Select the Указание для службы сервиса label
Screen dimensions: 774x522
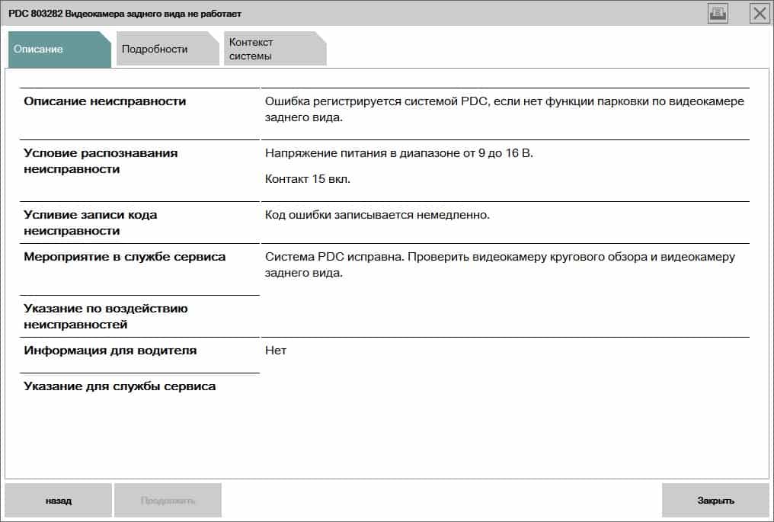(x=120, y=386)
